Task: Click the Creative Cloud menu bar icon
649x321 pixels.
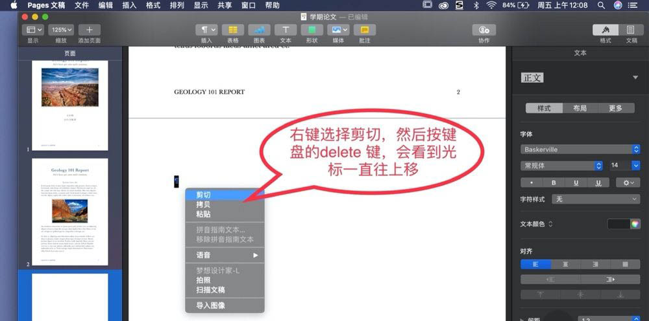Action: point(444,5)
